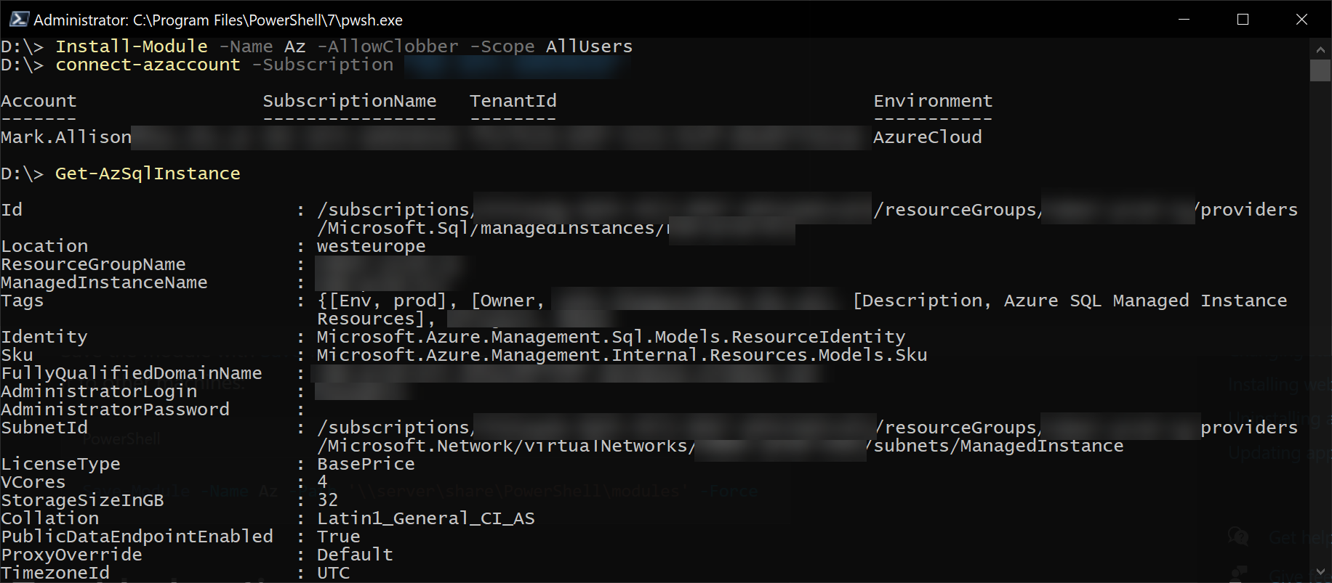Click the TenantId column header
Screen dimensions: 1332x583
tap(513, 101)
